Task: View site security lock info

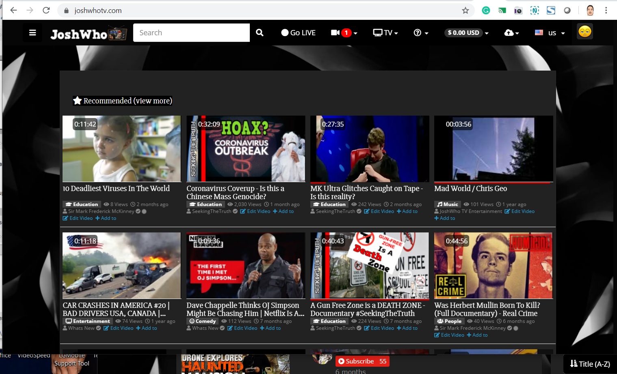Action: point(66,11)
